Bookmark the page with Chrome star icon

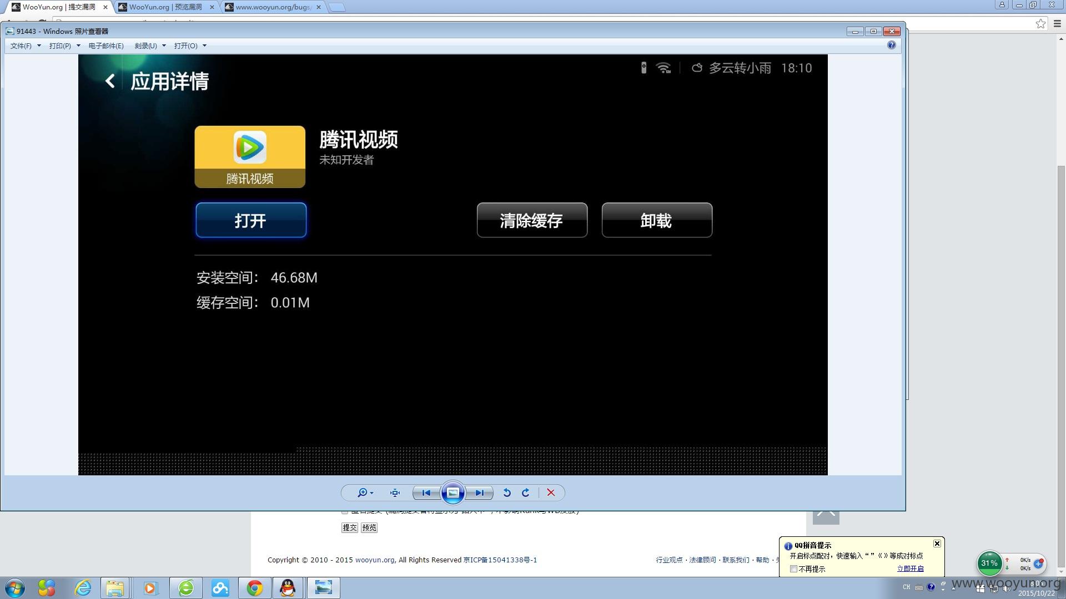pyautogui.click(x=1040, y=23)
